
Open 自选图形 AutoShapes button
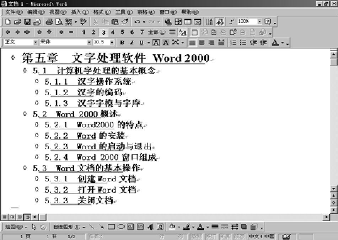click(x=69, y=227)
